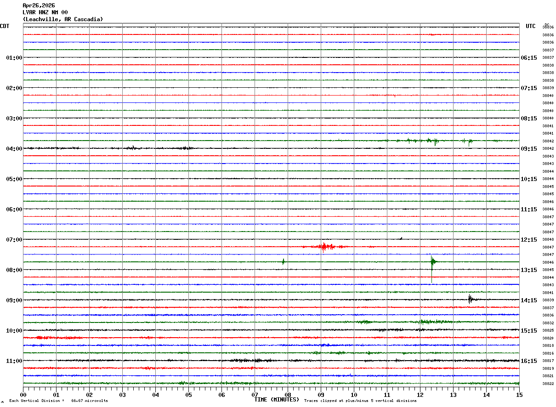
Task: Select the 02:00 CDT time label
Action: pyautogui.click(x=14, y=88)
